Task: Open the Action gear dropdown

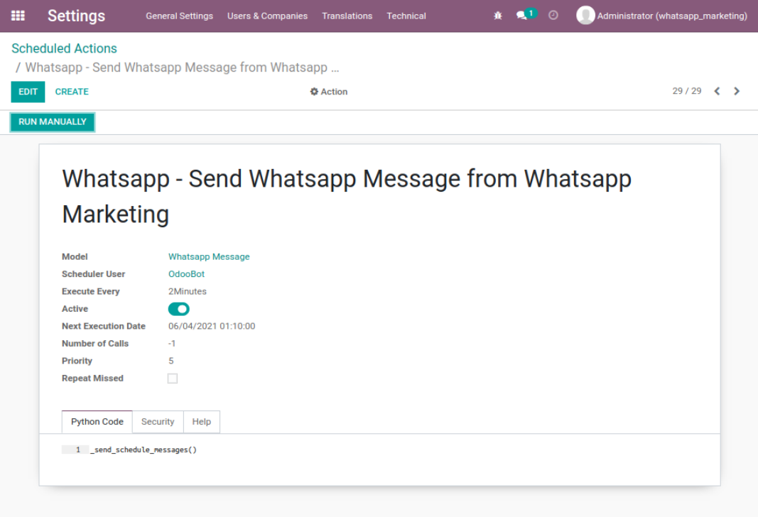Action: (x=329, y=92)
